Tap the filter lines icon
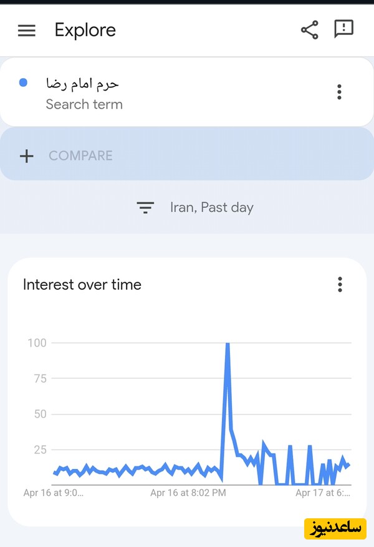The image size is (374, 547). tap(145, 208)
